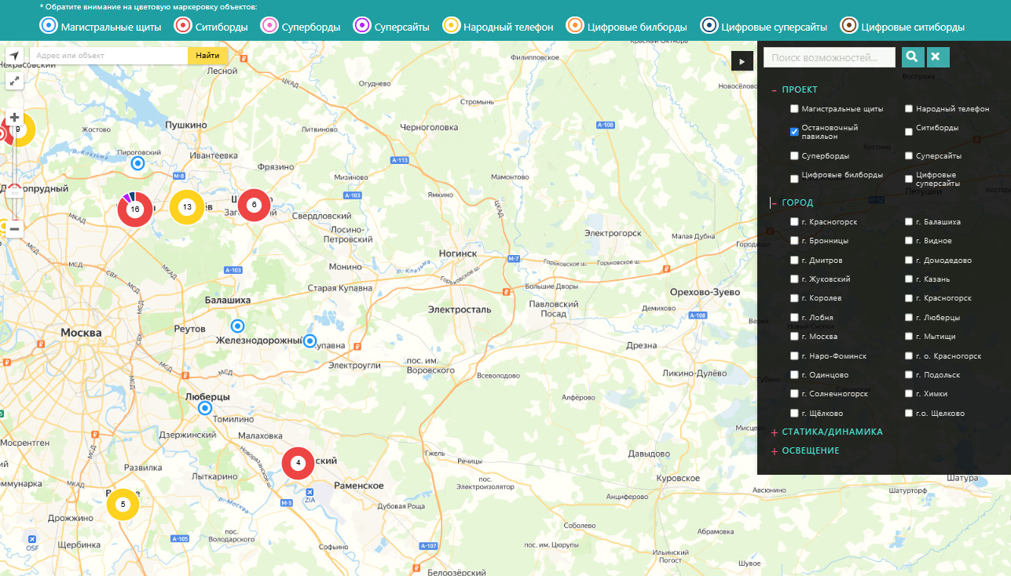Viewport: 1011px width, 576px height.
Task: Click the blue marker at Купавна
Action: [x=310, y=341]
